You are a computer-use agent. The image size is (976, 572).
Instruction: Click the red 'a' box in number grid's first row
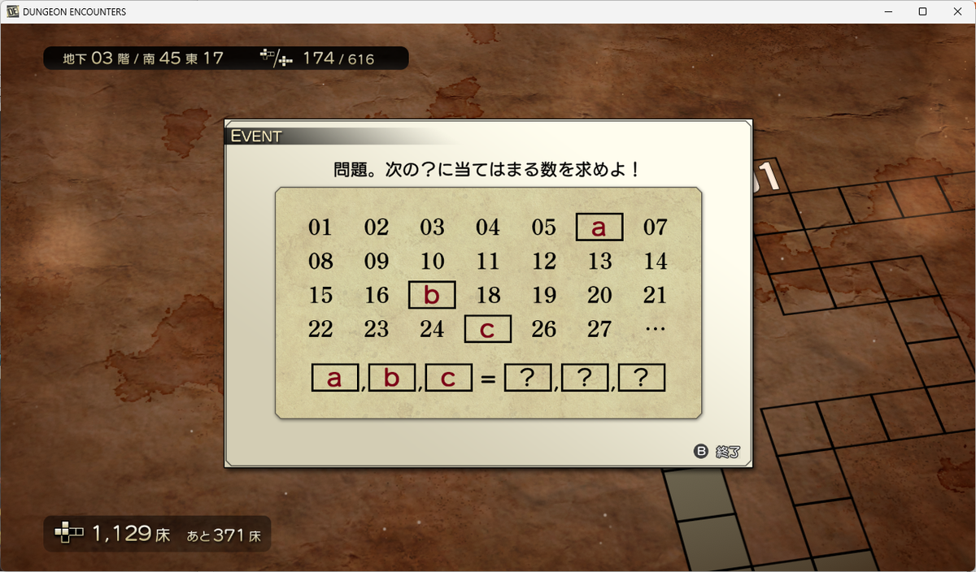[x=599, y=227]
